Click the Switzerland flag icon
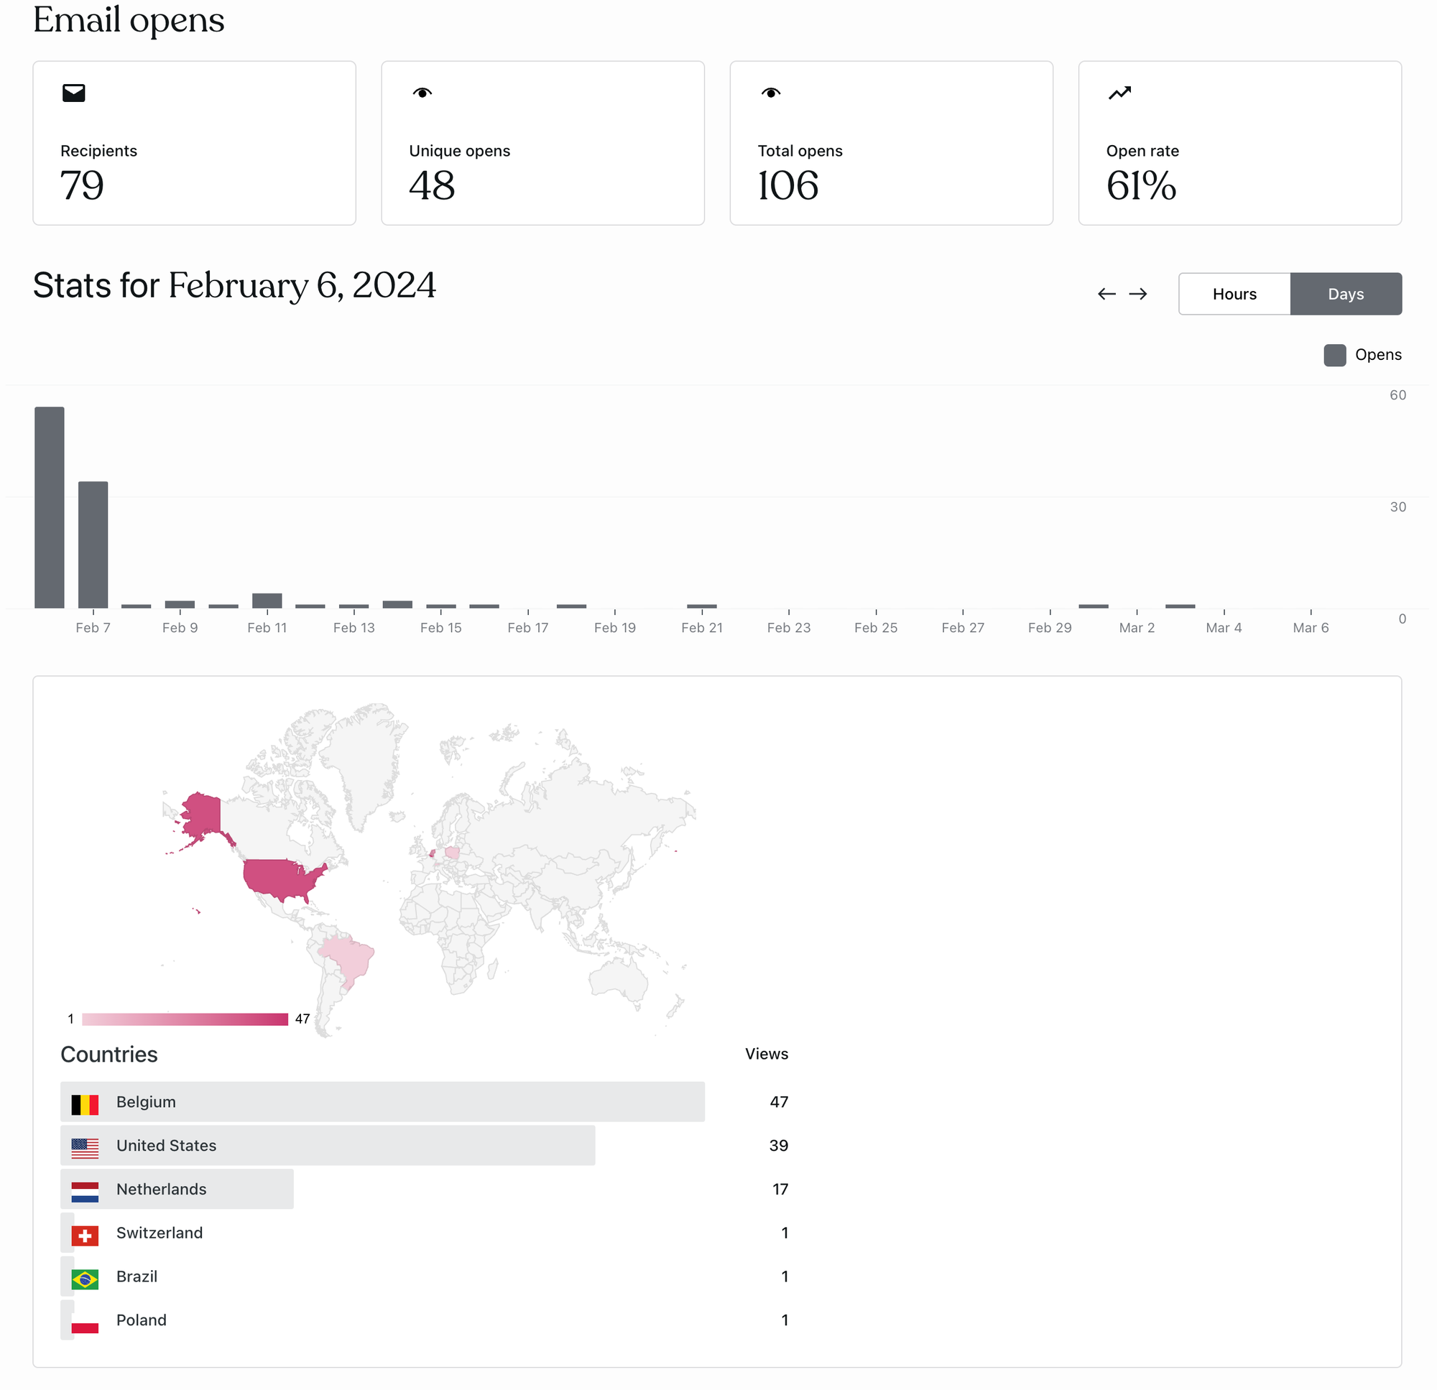1437x1390 pixels. 85,1236
